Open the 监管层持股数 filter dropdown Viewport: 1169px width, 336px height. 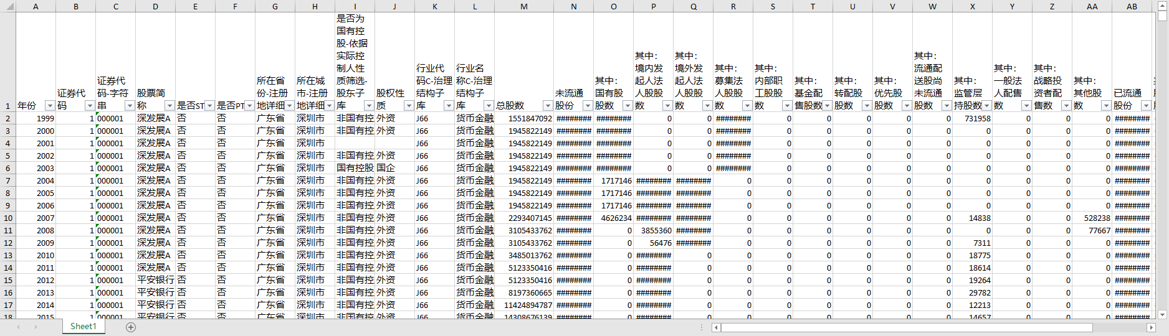click(986, 106)
